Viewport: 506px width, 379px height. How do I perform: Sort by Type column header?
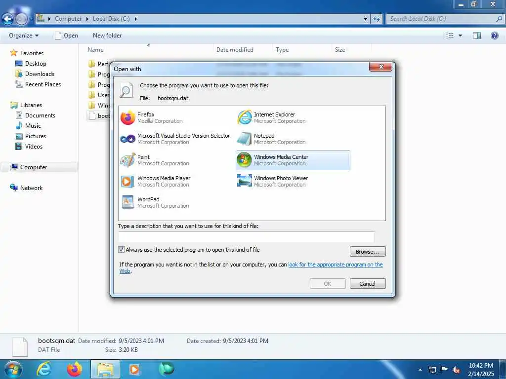(x=282, y=50)
